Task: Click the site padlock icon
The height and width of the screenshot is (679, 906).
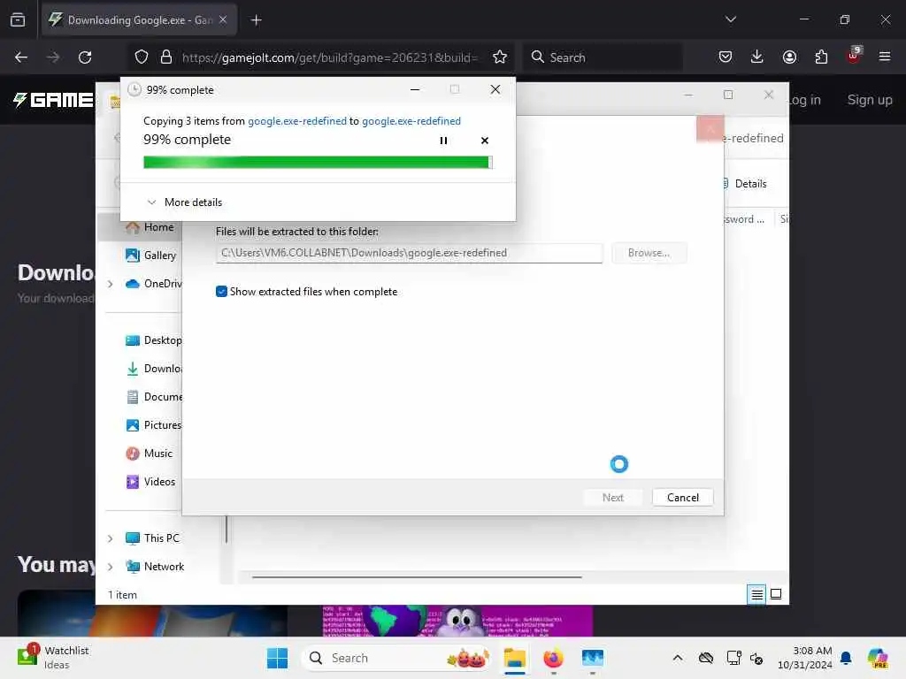Action: pyautogui.click(x=166, y=57)
